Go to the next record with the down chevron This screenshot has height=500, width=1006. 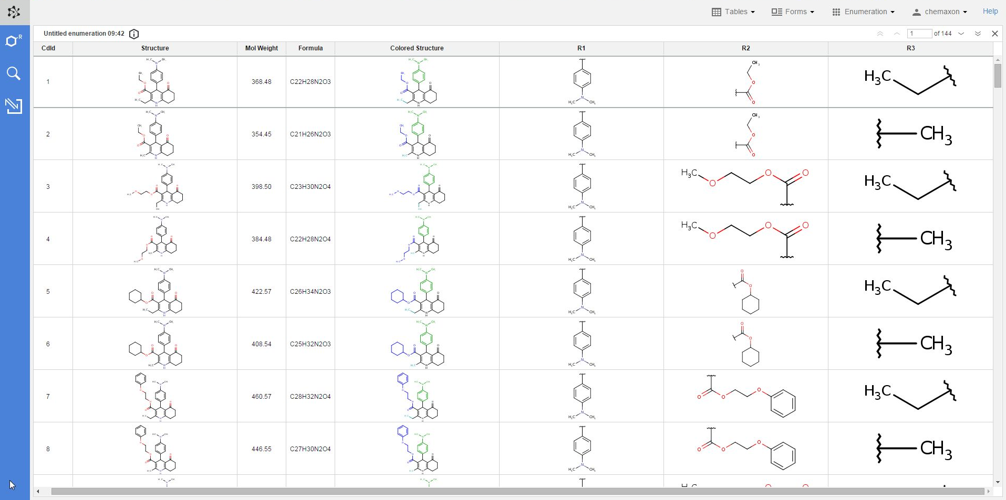(961, 34)
